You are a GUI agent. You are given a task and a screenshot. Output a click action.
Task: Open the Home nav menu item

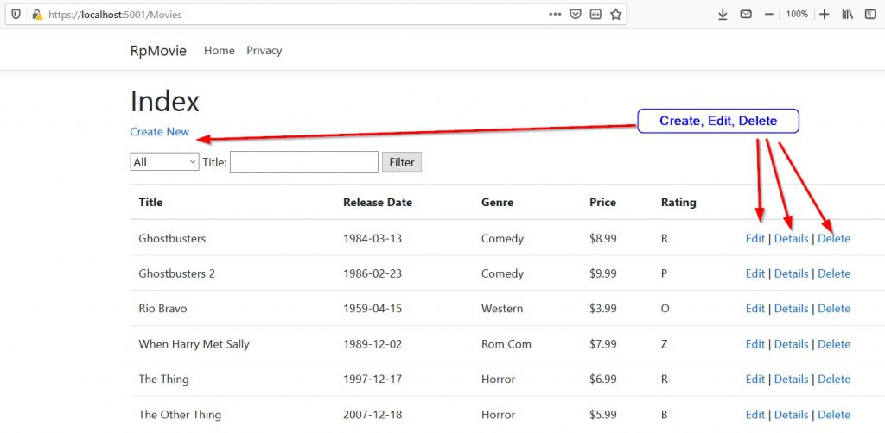[x=219, y=51]
